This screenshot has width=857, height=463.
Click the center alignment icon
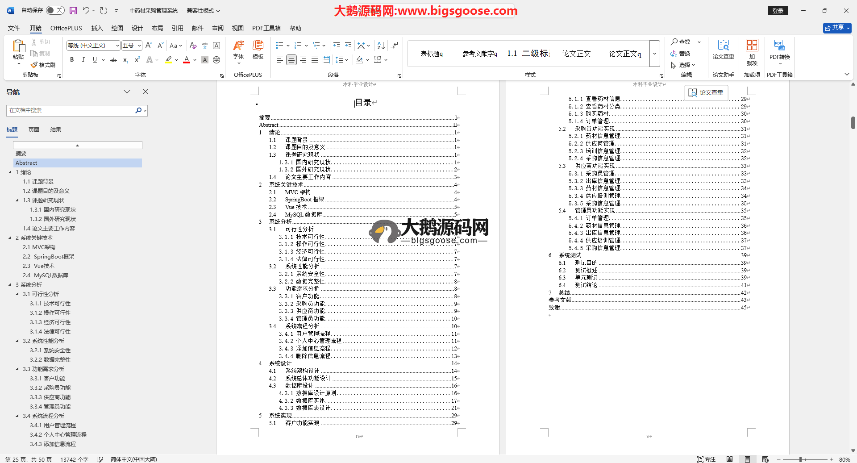click(x=291, y=60)
